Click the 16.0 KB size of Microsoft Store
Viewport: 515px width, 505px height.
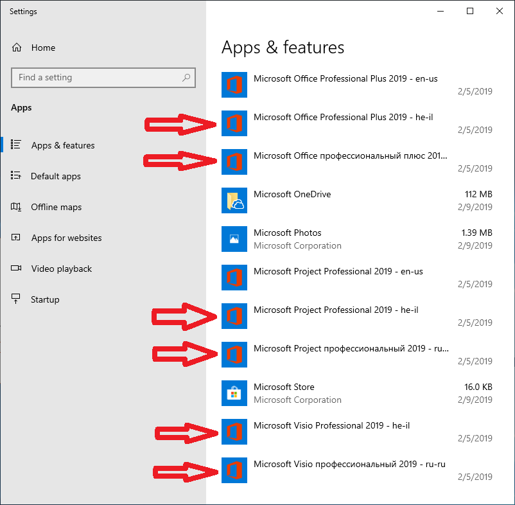[x=478, y=387]
